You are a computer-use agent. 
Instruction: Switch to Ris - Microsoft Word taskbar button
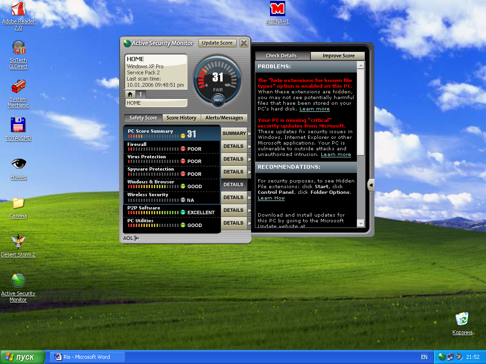tap(88, 357)
